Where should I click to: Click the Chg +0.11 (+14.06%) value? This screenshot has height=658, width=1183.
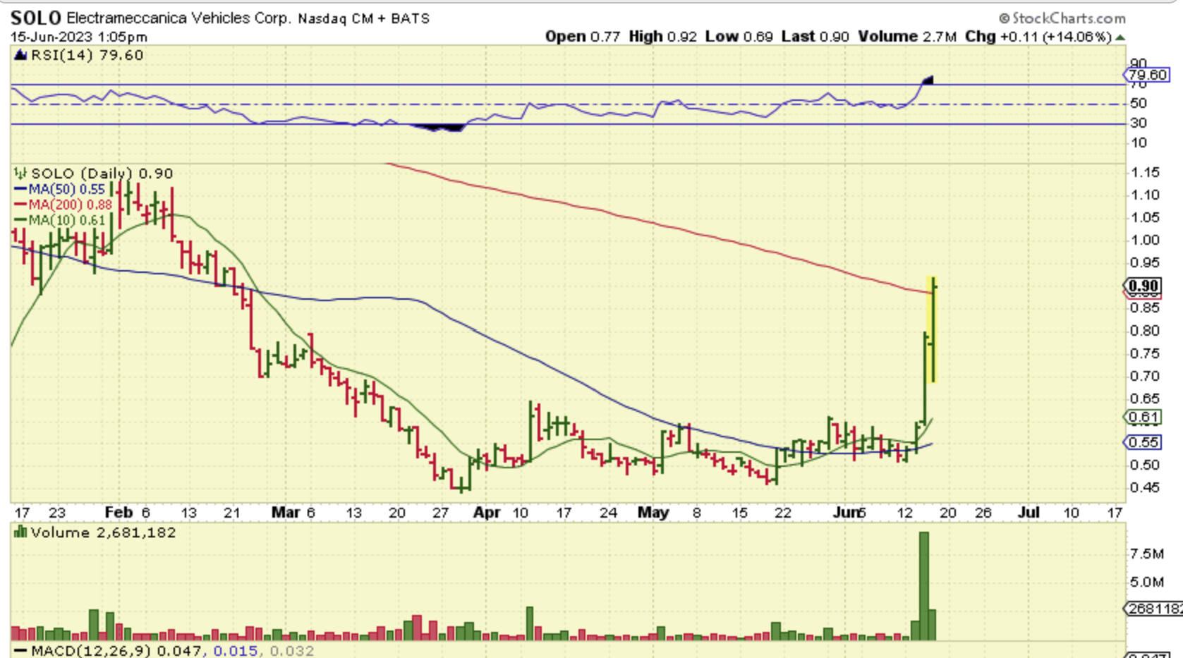point(1038,37)
